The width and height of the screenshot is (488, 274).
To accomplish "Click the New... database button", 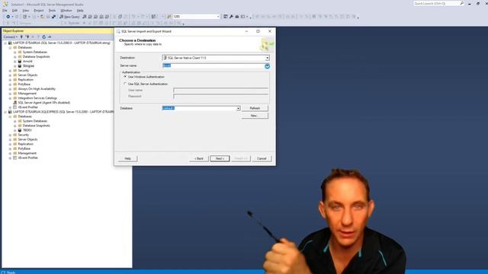I will (255, 116).
